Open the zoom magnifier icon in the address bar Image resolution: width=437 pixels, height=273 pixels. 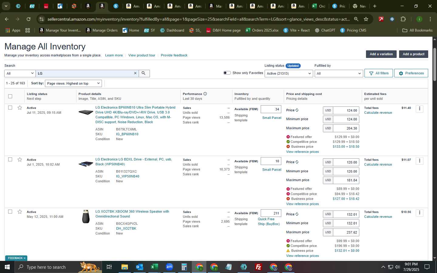coord(356,19)
